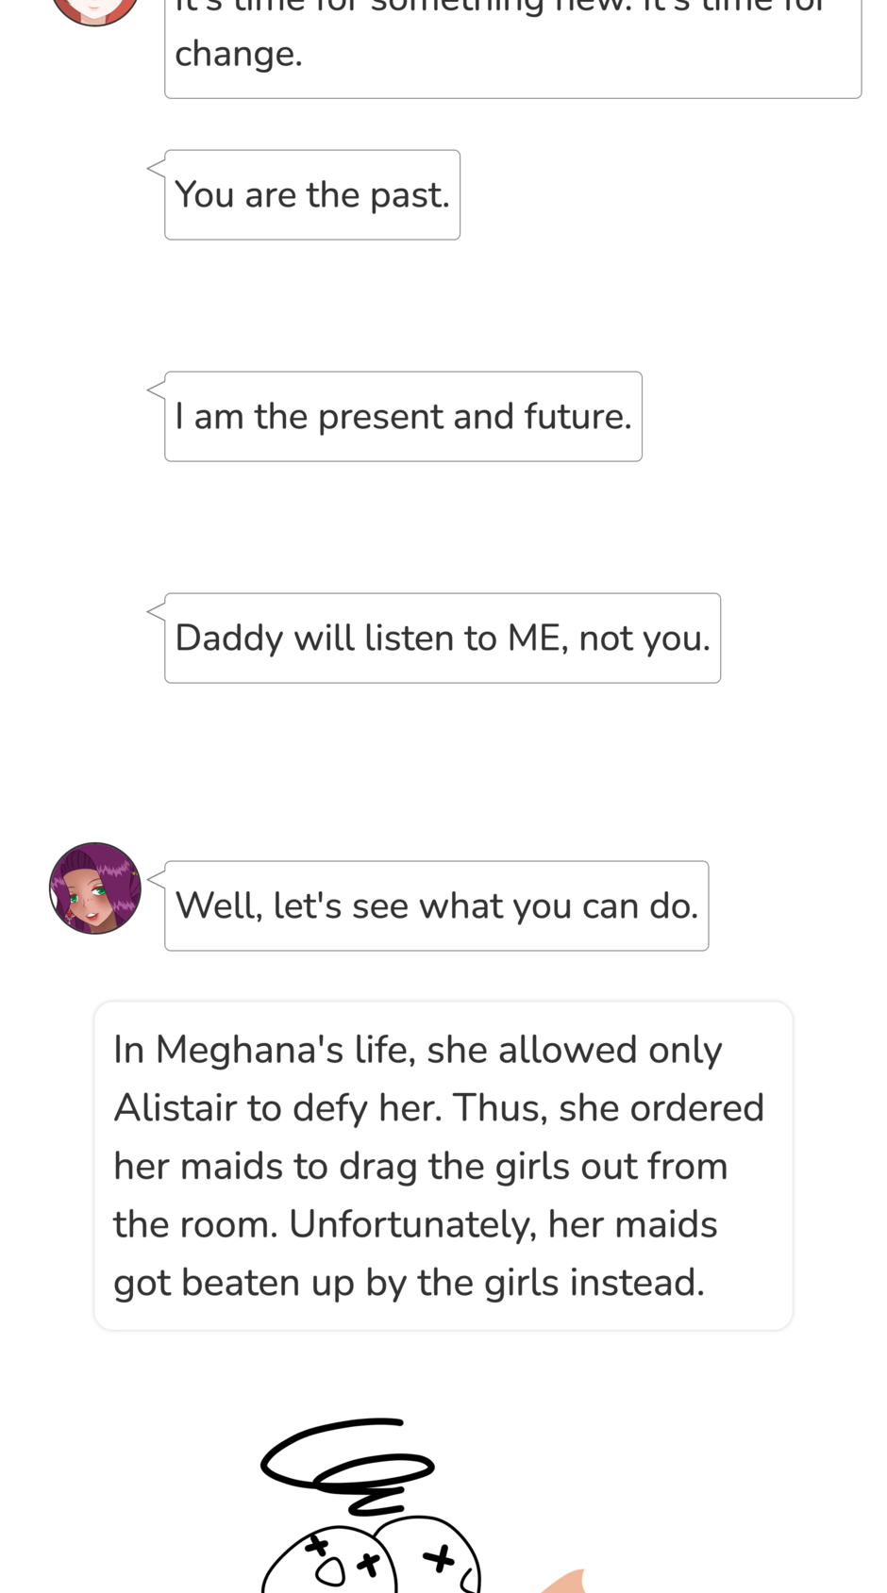Tap the purple-haired character avatar

click(95, 888)
